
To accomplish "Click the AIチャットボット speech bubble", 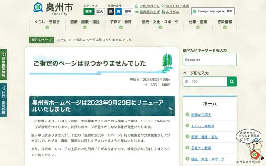I will (x=248, y=136).
